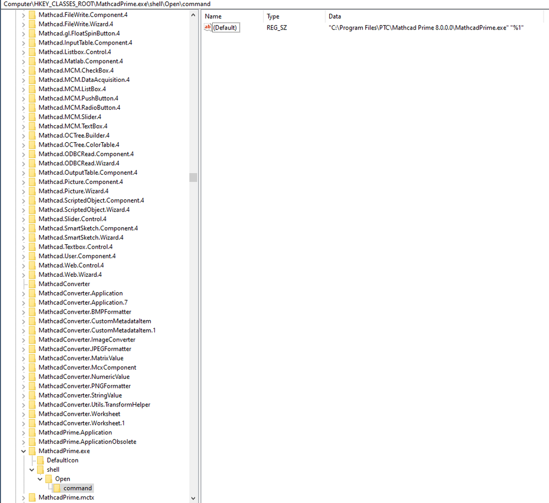Expand the MathcadPrime.ApplicationObsolete key
Image resolution: width=549 pixels, height=503 pixels.
pyautogui.click(x=24, y=441)
